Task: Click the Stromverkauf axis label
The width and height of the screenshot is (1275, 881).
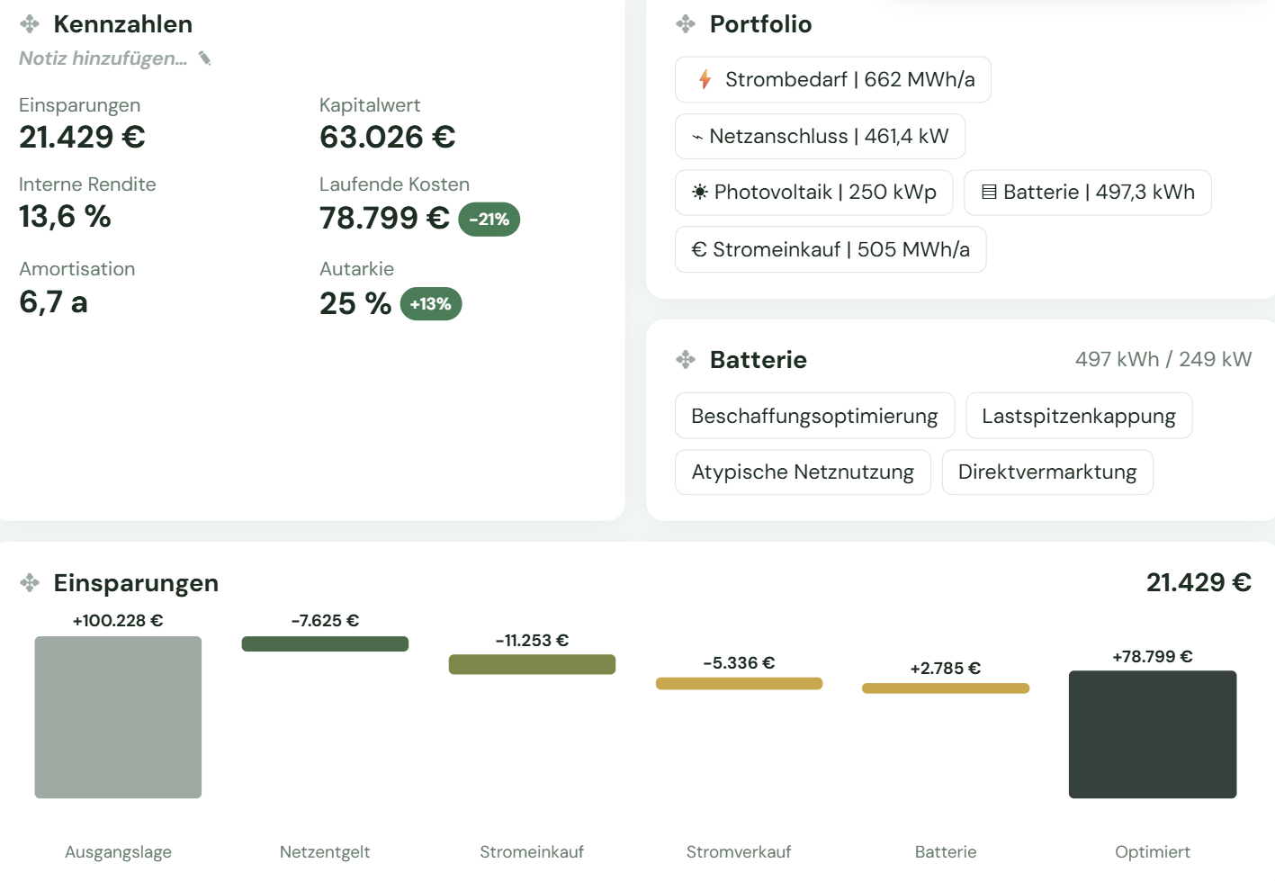Action: [739, 851]
